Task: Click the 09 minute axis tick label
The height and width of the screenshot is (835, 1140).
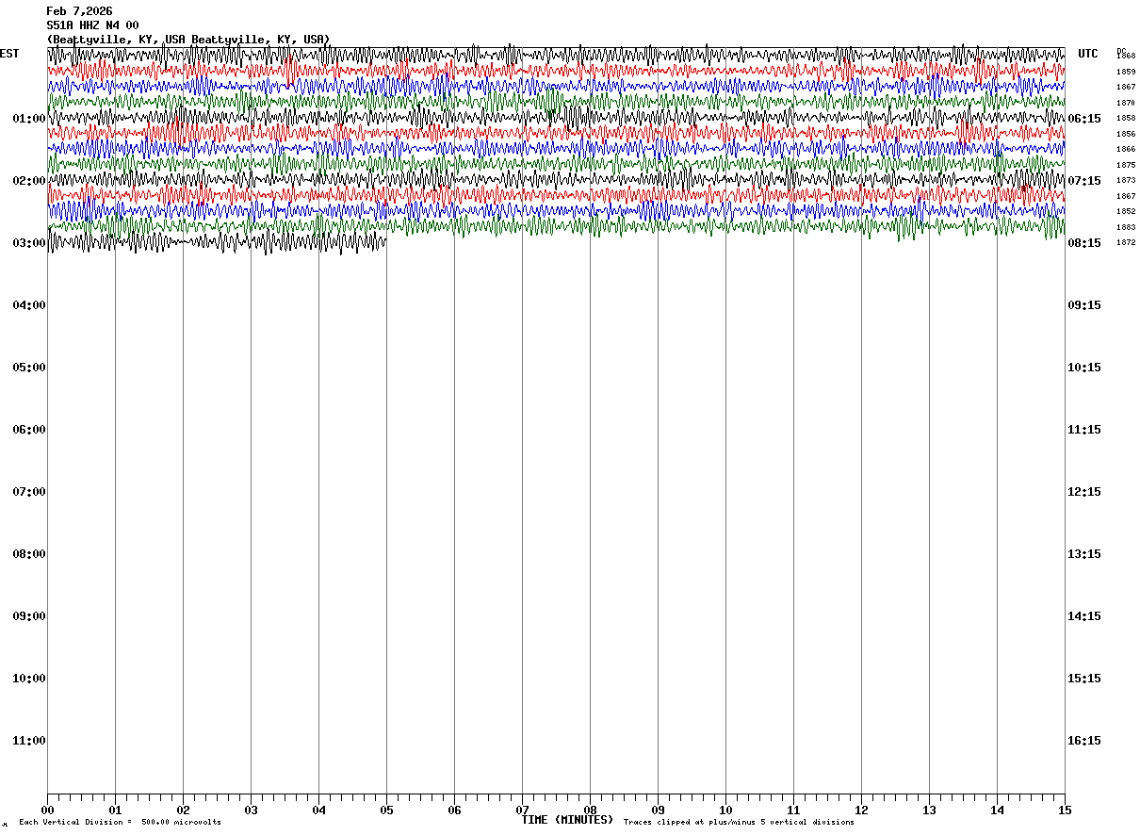Action: (x=658, y=810)
